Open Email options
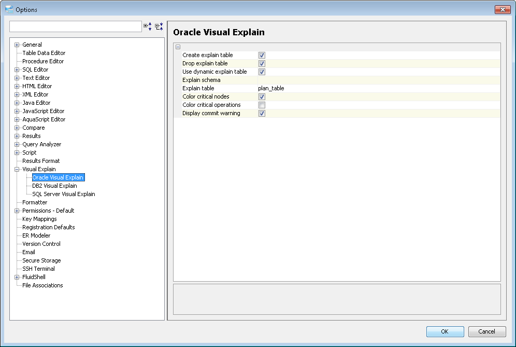Screen dimensions: 516x347 [28, 252]
